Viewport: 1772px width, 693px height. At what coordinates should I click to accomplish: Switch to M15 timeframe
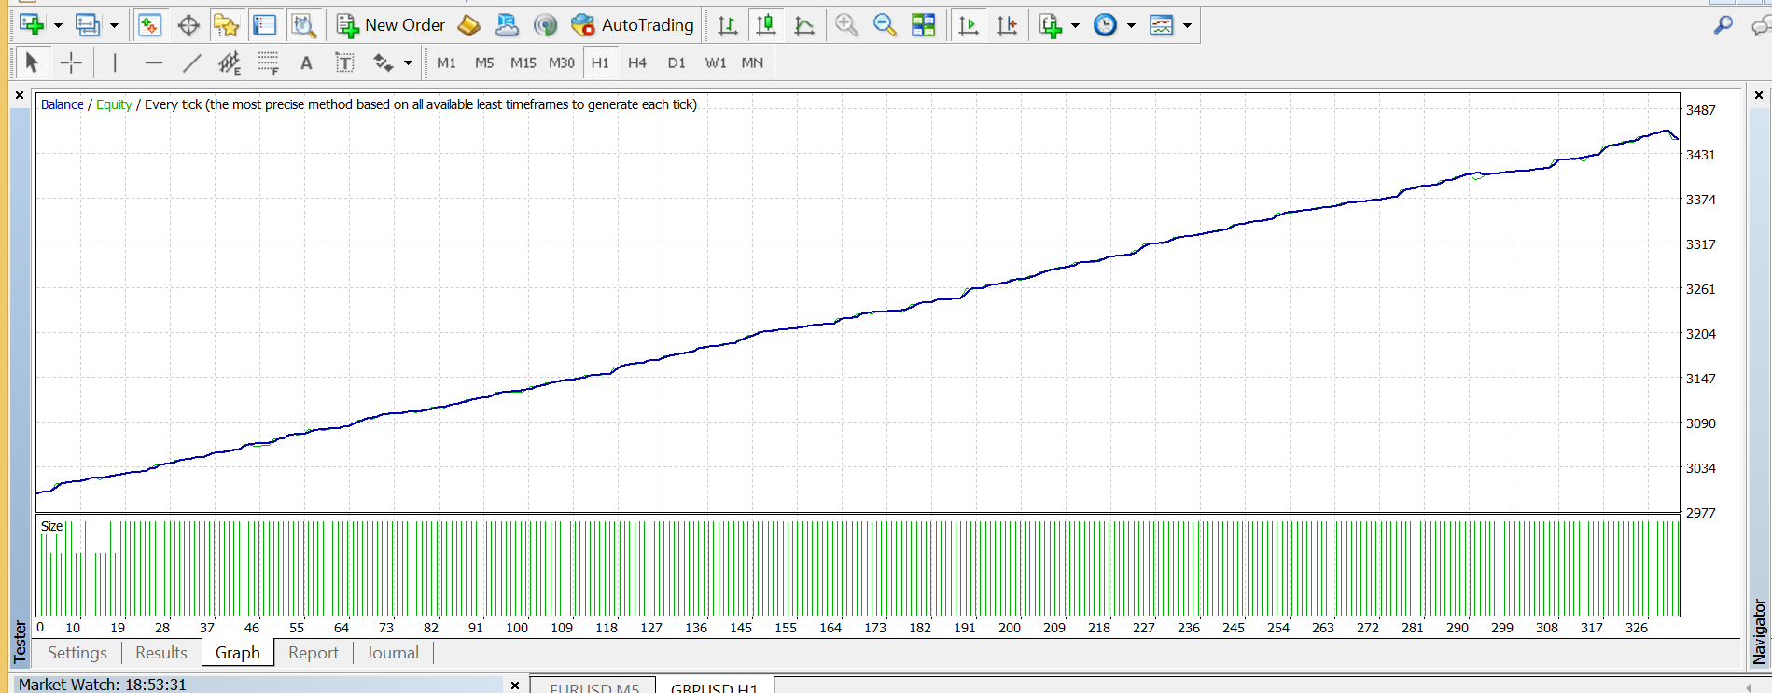pos(523,62)
